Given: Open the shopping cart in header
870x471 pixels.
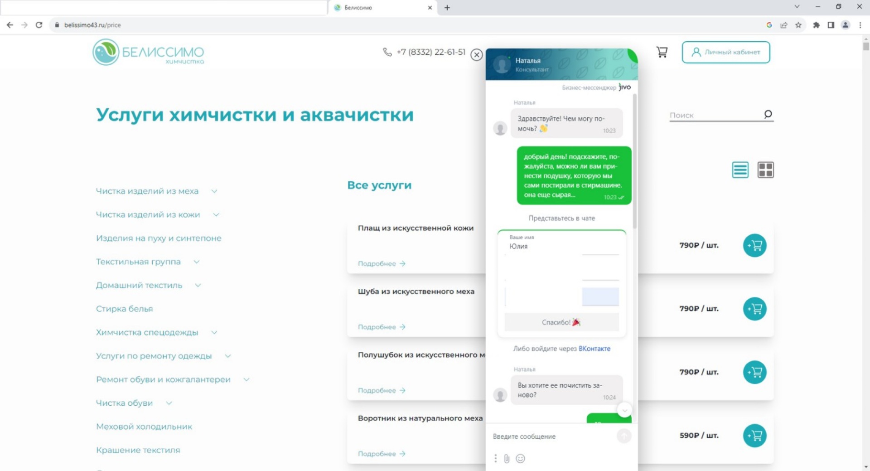Looking at the screenshot, I should (x=662, y=52).
